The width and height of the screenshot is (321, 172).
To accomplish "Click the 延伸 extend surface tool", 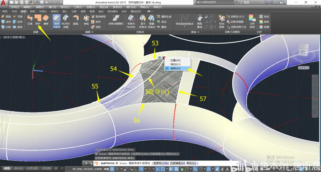I will [96, 22].
